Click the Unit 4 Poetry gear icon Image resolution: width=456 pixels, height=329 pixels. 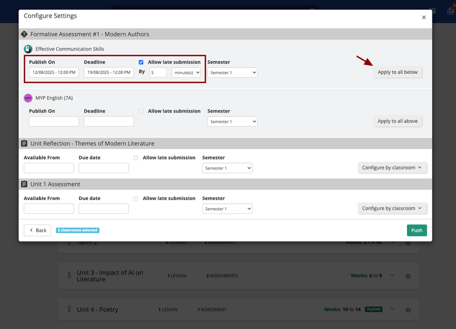click(408, 310)
